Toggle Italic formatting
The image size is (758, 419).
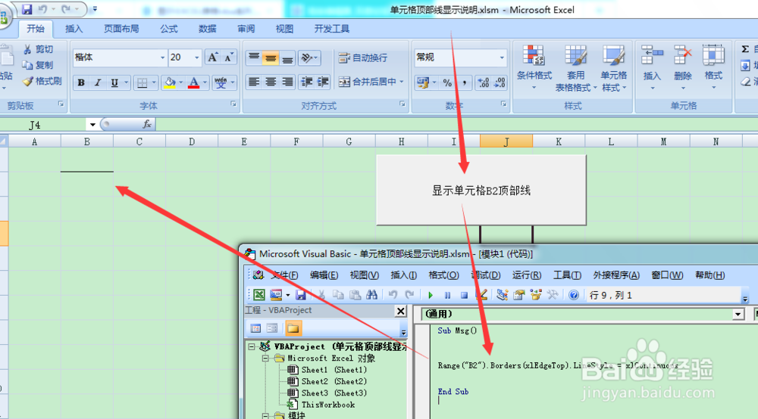pyautogui.click(x=98, y=82)
